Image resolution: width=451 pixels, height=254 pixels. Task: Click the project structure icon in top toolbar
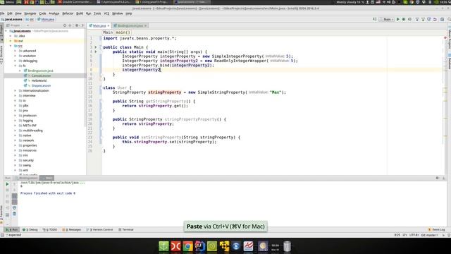(442, 19)
